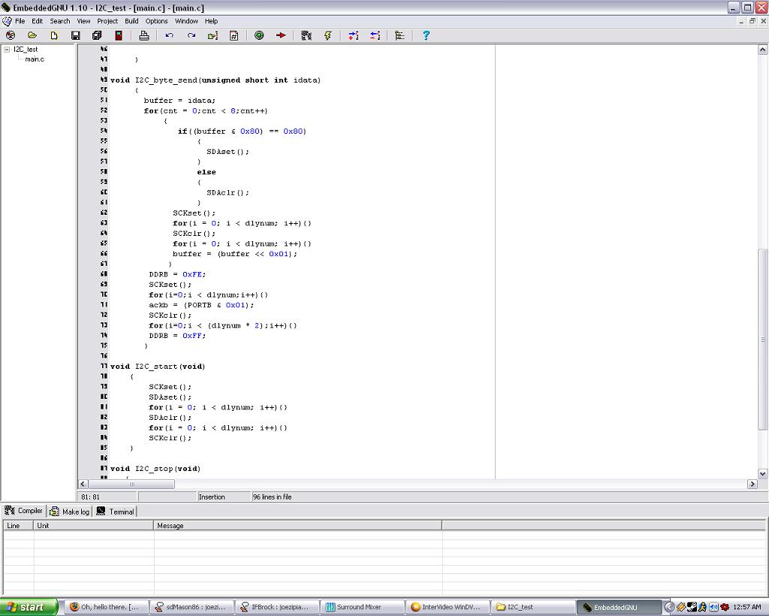This screenshot has height=616, width=769.
Task: Collapse the I2C_test project tree node
Action: [7, 50]
